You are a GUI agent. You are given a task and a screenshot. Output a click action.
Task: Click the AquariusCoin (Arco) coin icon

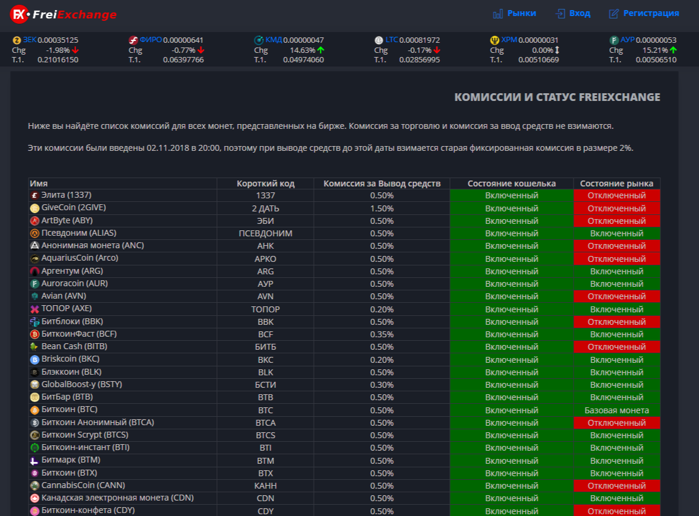[x=34, y=258]
